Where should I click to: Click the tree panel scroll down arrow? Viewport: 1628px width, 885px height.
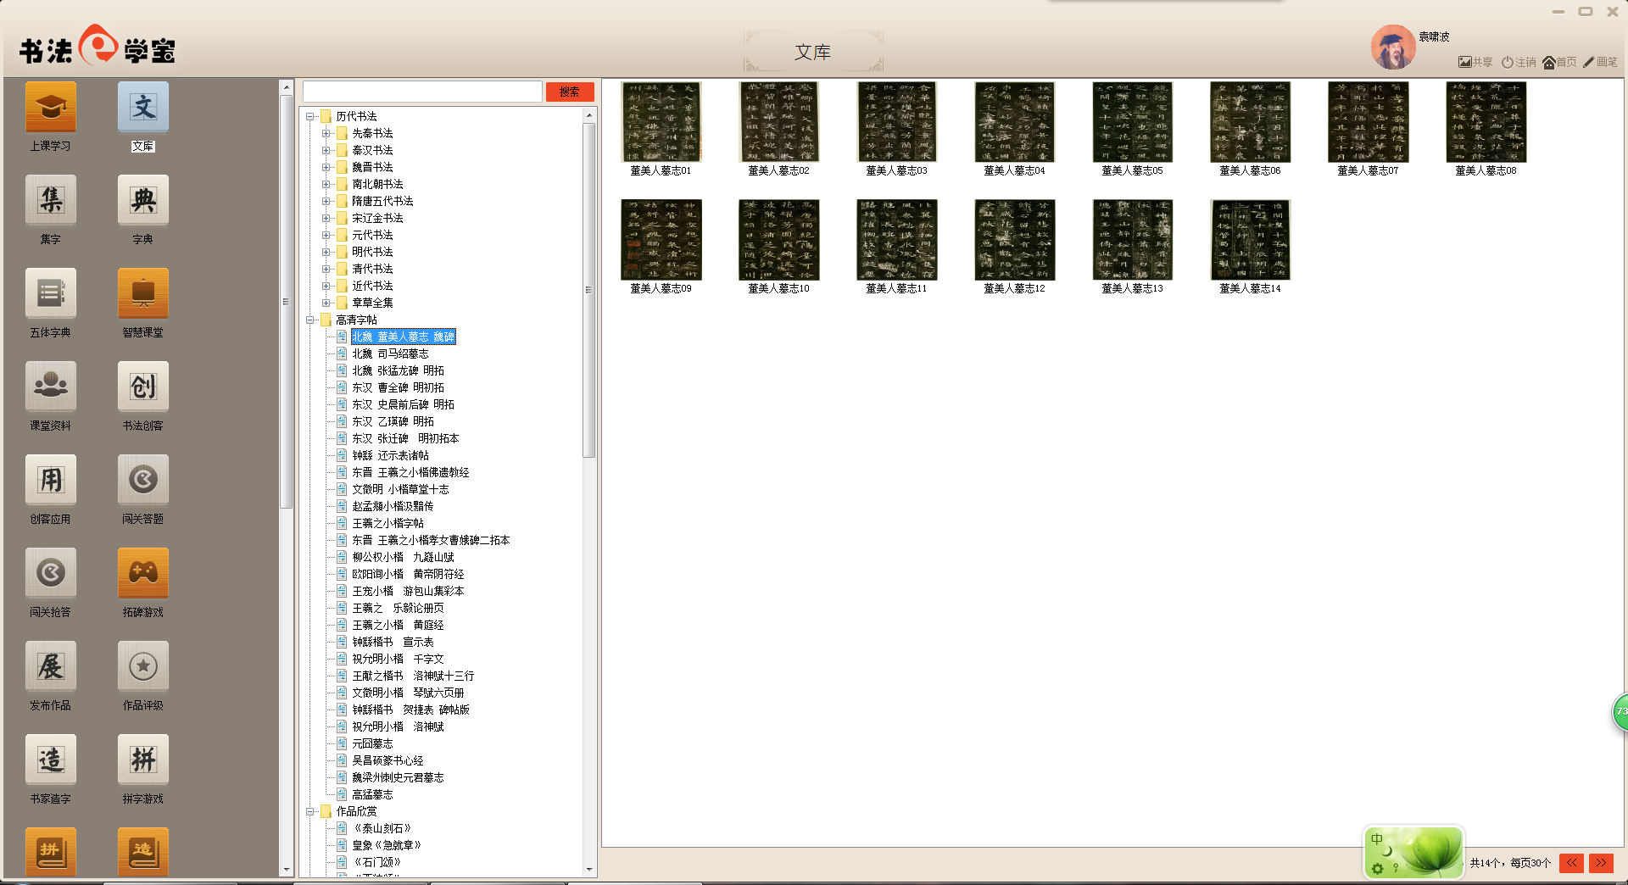tap(588, 869)
